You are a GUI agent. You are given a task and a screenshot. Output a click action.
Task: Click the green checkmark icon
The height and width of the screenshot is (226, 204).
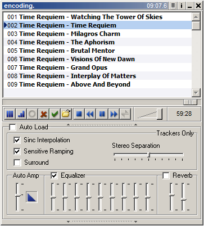(x=55, y=114)
